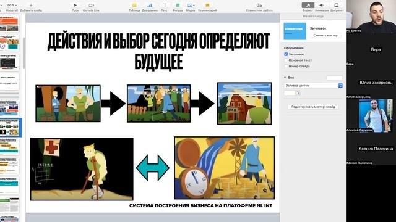Click the Сменить мастер button
Image resolution: width=396 pixels, height=222 pixels.
pyautogui.click(x=325, y=36)
